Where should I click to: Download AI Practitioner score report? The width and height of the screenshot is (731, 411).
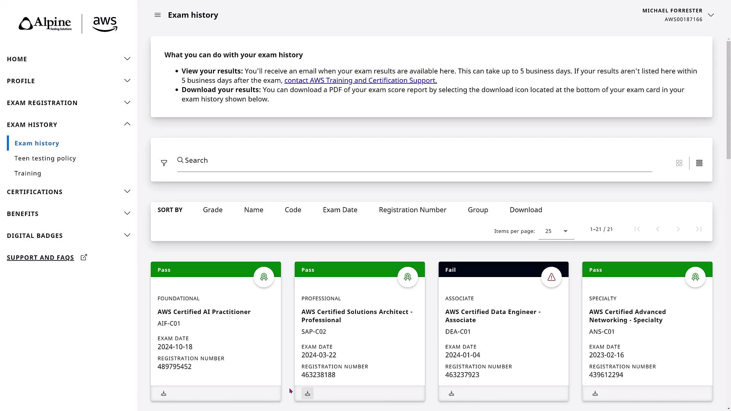click(164, 393)
